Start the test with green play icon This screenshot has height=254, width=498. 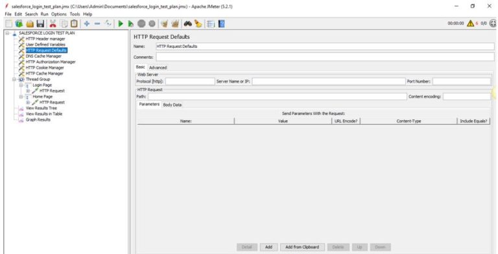[121, 23]
